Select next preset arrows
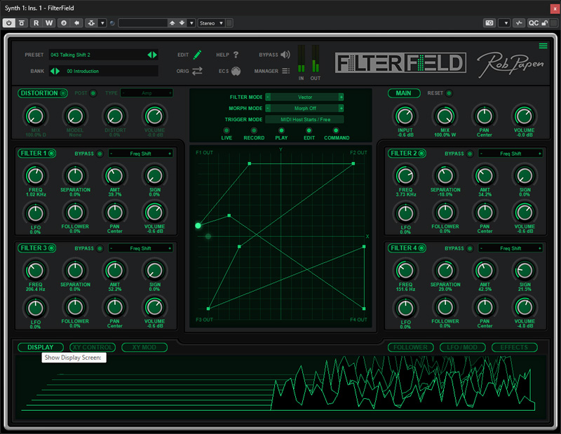Viewport: 561px width, 434px height. [x=152, y=55]
